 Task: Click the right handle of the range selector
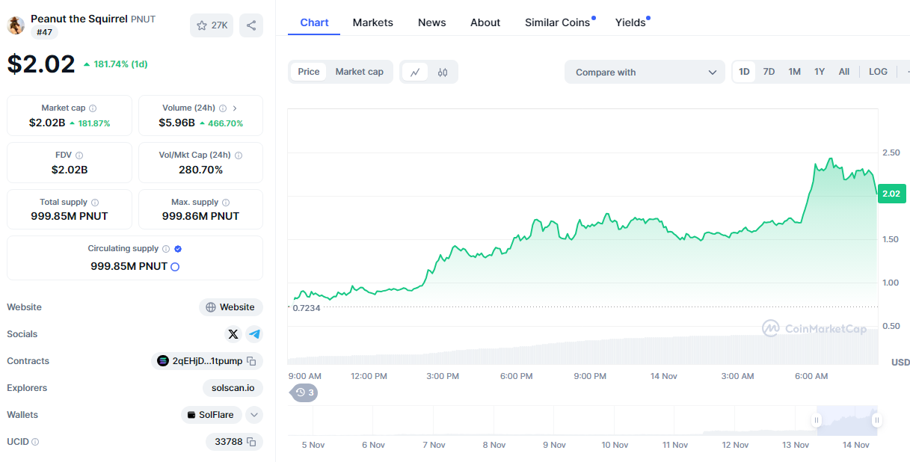pos(876,420)
